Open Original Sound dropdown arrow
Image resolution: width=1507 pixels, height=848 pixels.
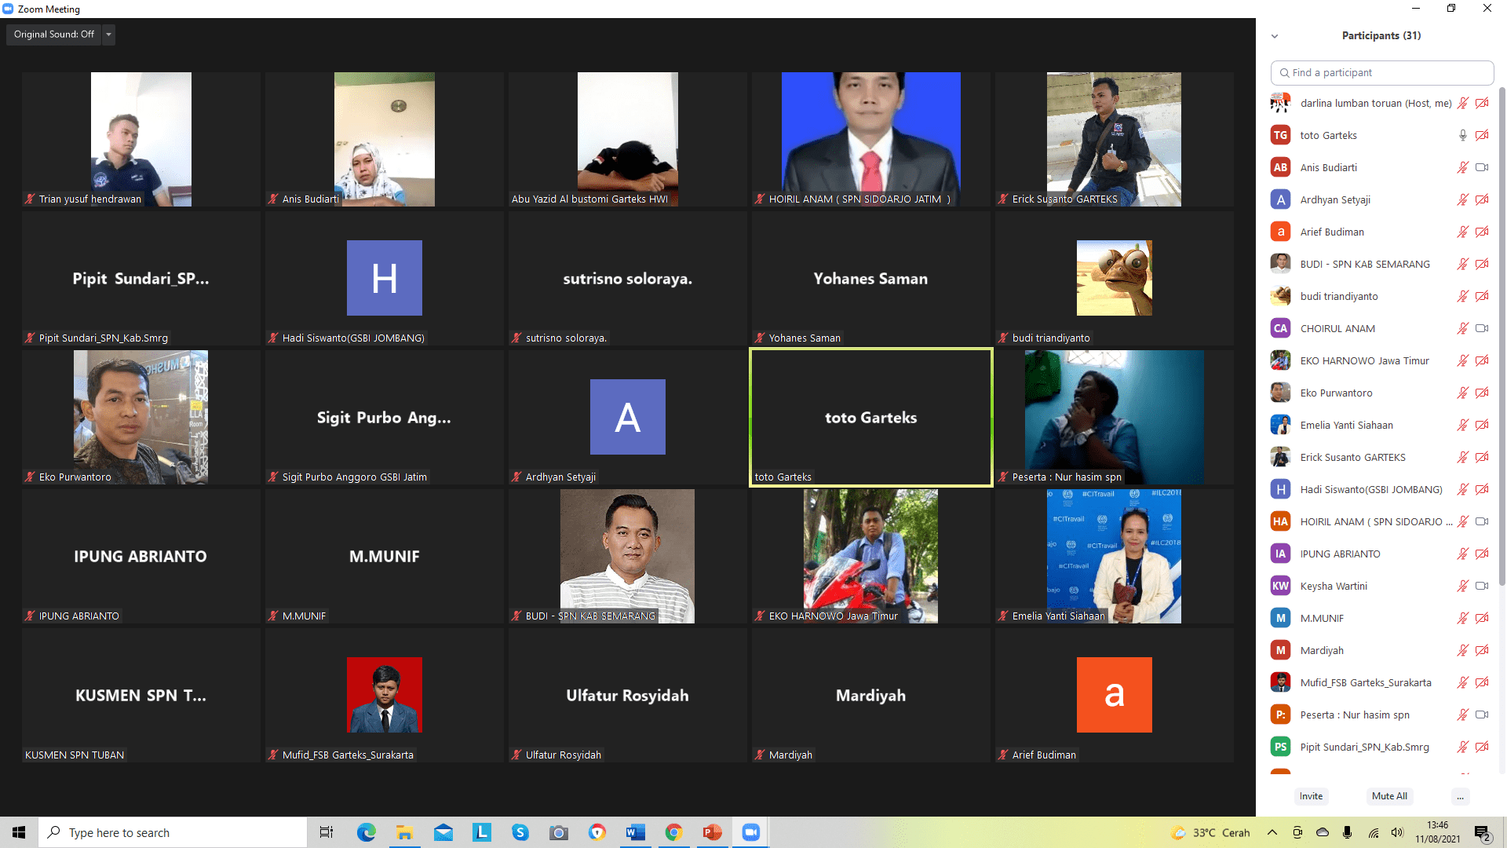point(109,35)
